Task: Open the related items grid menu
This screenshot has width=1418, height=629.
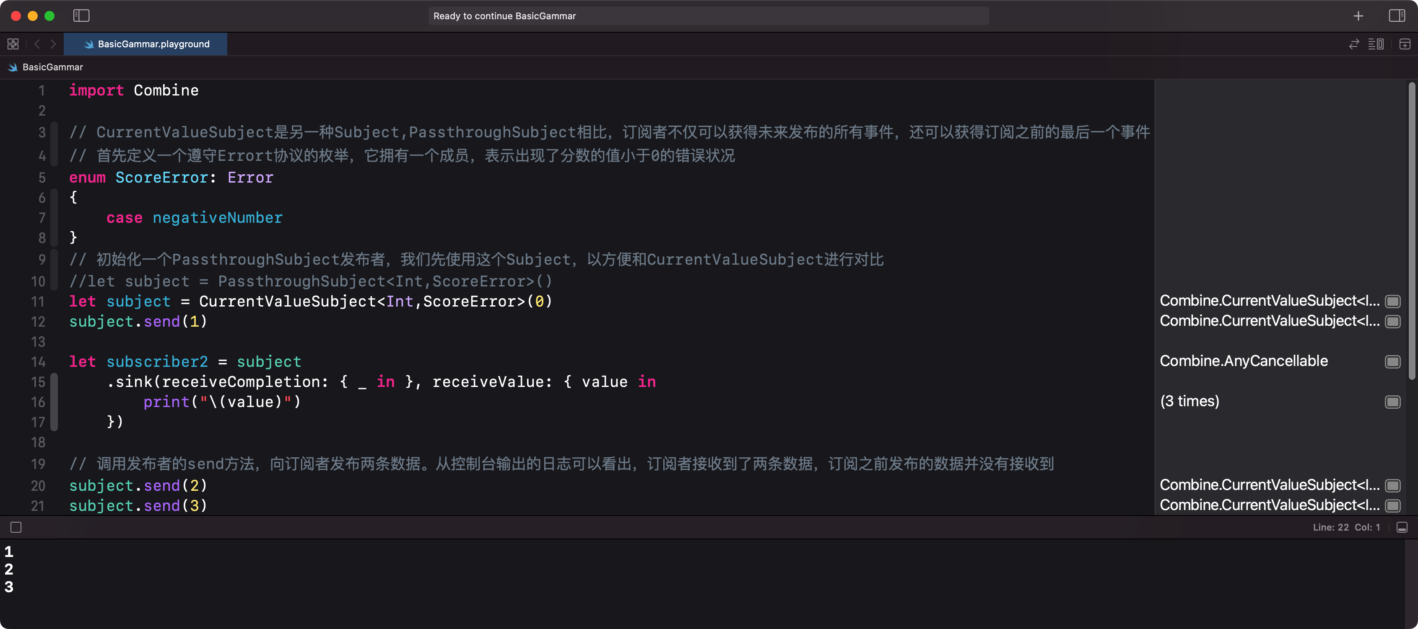Action: pos(13,44)
